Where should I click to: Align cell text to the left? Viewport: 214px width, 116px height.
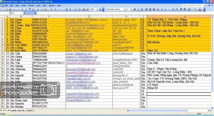pos(147,9)
